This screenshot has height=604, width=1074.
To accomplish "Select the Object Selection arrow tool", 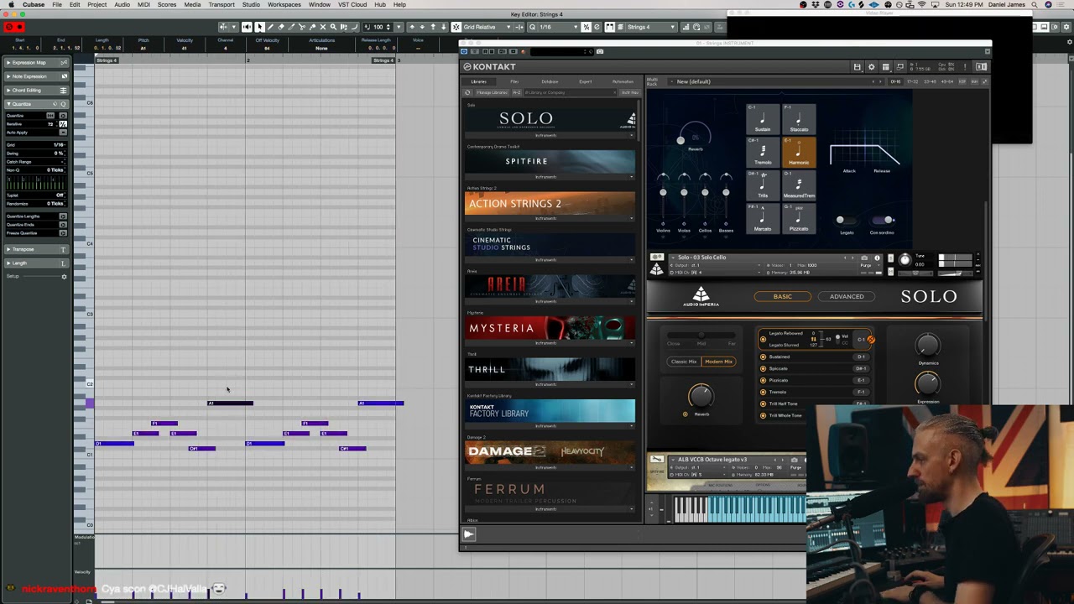I will pos(260,27).
